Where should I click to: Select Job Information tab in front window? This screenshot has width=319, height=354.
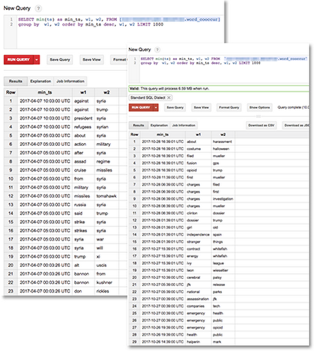[x=184, y=125]
